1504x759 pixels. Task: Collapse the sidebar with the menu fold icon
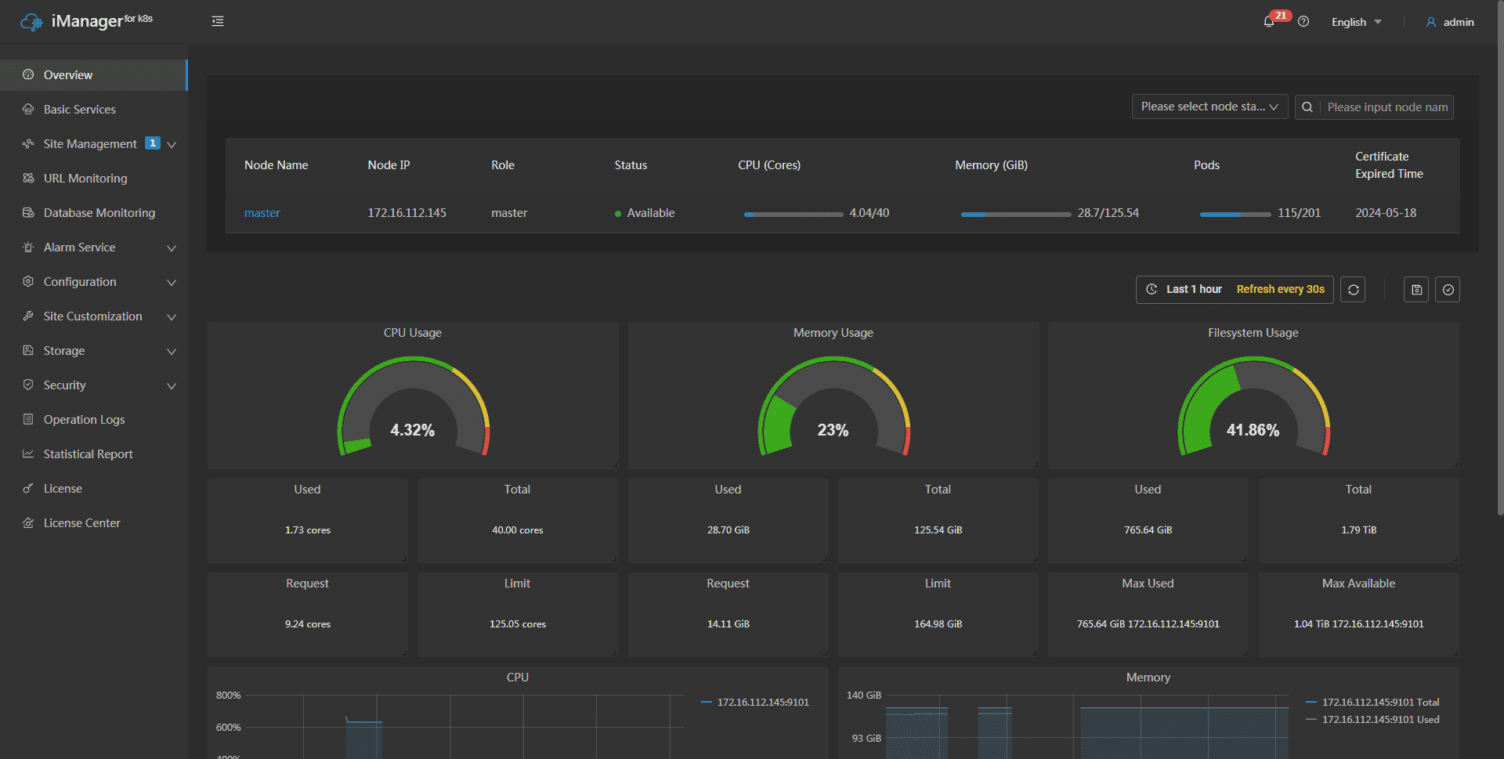pyautogui.click(x=218, y=21)
